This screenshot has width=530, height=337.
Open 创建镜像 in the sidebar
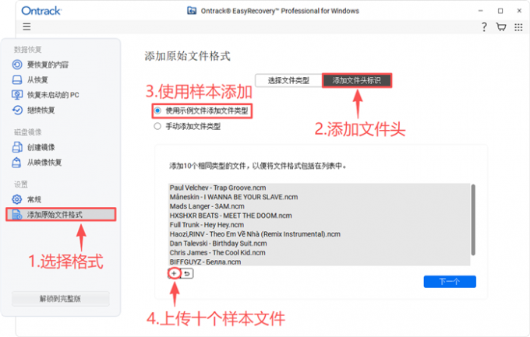click(x=41, y=147)
